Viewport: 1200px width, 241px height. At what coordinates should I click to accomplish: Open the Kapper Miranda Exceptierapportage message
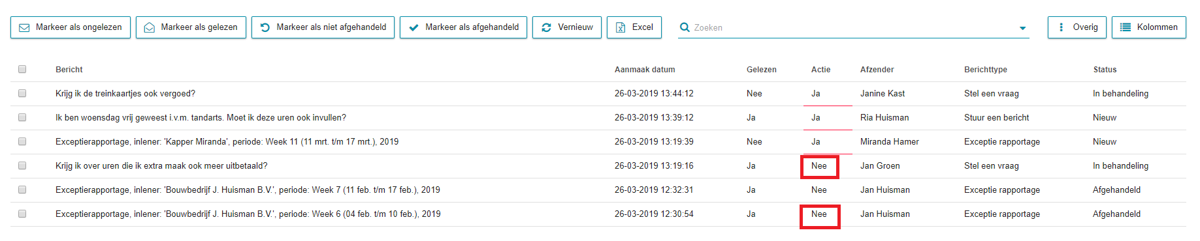(x=227, y=142)
